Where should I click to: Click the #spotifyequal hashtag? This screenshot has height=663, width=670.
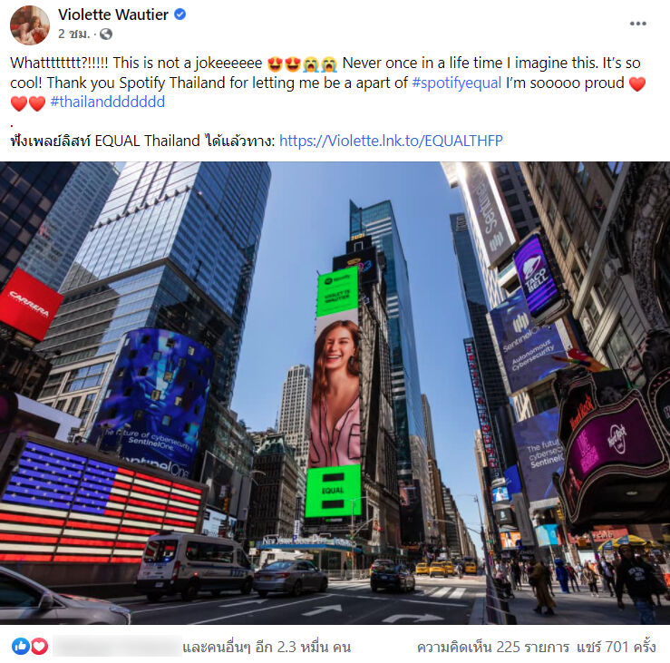(456, 83)
